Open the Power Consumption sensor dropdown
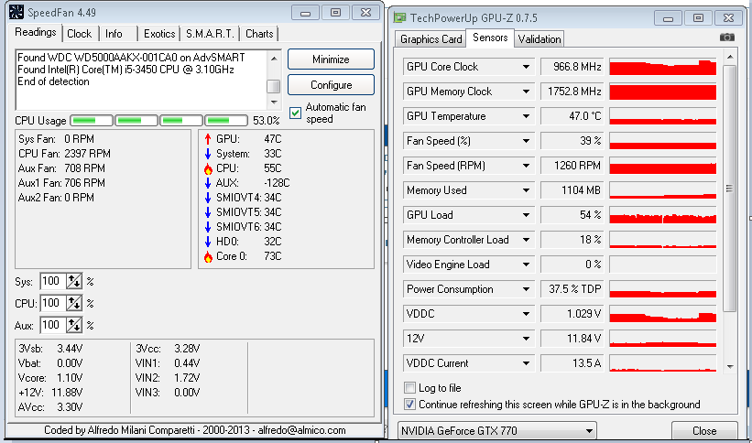752x443 pixels. point(526,289)
